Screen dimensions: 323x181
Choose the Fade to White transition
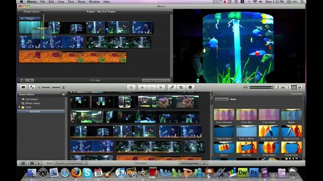[246, 133]
